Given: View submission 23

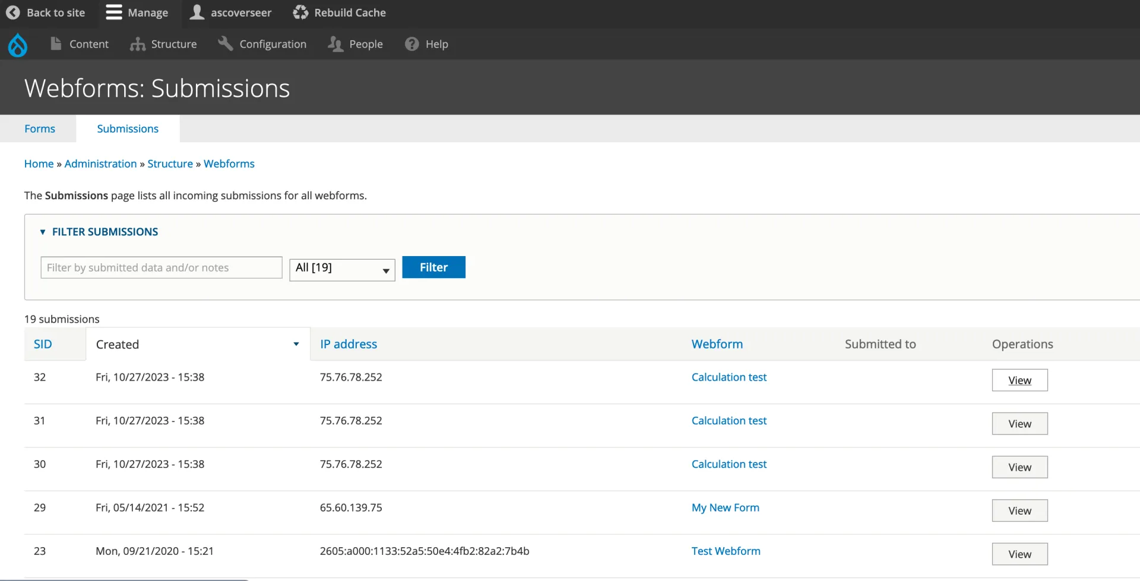Looking at the screenshot, I should 1019,554.
